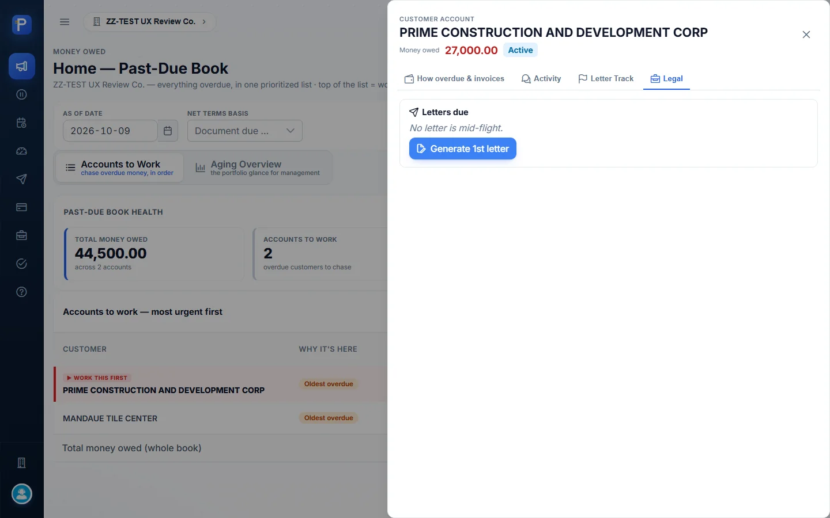Click Total money owed (whole book) row
Screen dimensions: 830x518
[x=221, y=448]
